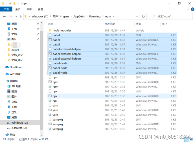Image resolution: width=195 pixels, height=142 pixels.
Task: Go up one folder level arrow
Action: tap(21, 17)
